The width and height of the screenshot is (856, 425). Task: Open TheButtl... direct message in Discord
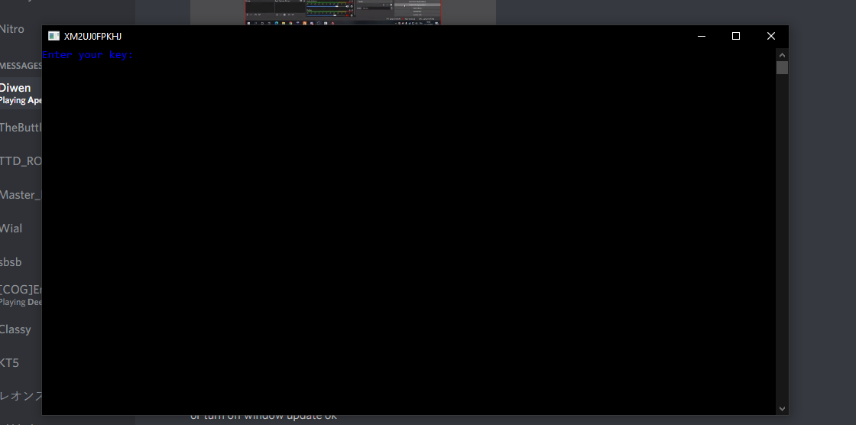(x=21, y=128)
